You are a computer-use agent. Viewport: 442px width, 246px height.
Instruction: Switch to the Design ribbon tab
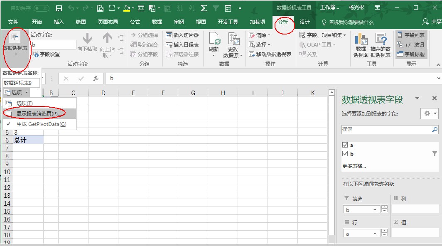(305, 22)
